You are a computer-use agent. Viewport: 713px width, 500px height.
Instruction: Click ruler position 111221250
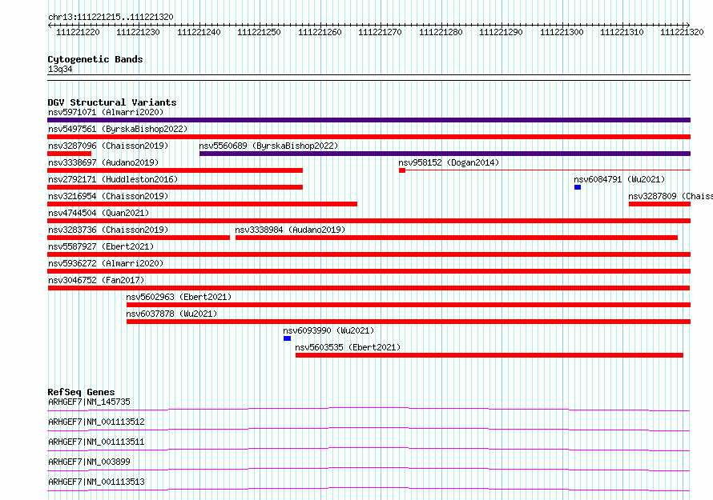click(260, 32)
